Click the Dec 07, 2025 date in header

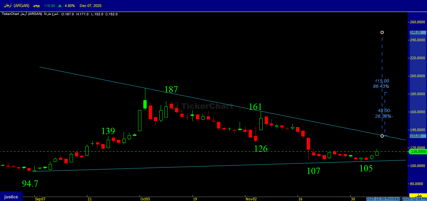[91, 6]
